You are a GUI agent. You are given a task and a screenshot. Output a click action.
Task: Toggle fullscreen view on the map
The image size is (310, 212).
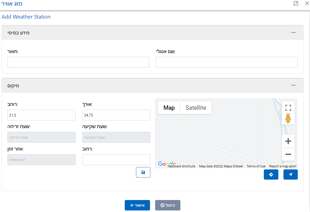[x=288, y=107]
